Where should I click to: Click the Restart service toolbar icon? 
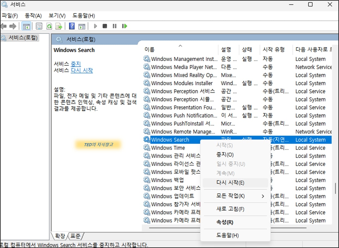point(125,26)
